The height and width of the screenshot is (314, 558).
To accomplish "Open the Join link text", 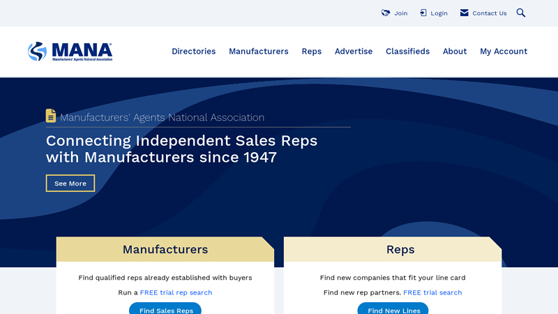I will tap(400, 13).
